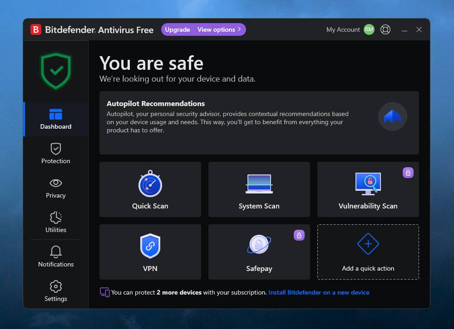Screen dimensions: 454x329
Task: Click the chevron next to View options
Action: pos(239,29)
